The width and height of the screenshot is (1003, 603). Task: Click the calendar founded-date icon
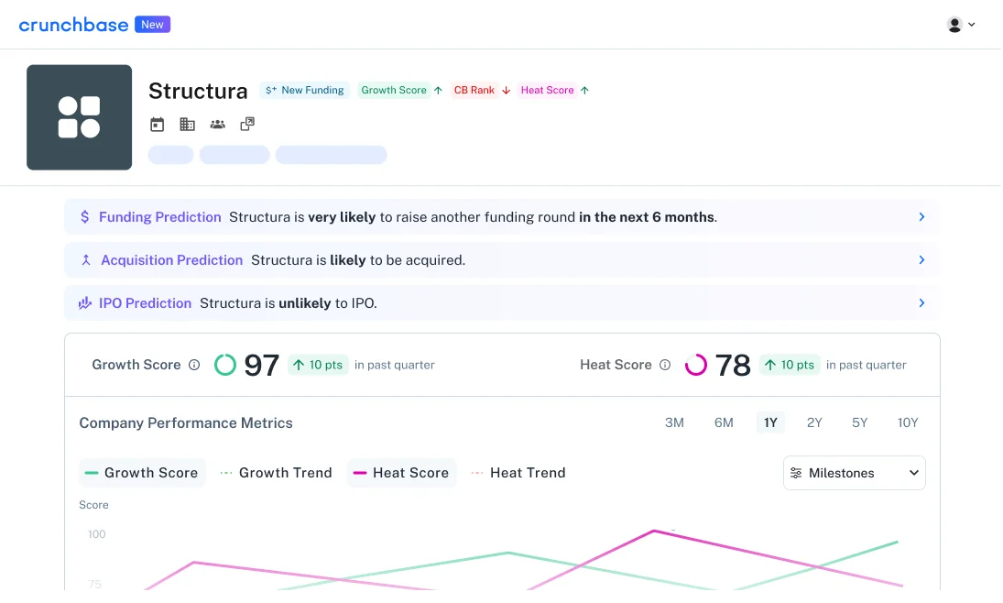158,125
